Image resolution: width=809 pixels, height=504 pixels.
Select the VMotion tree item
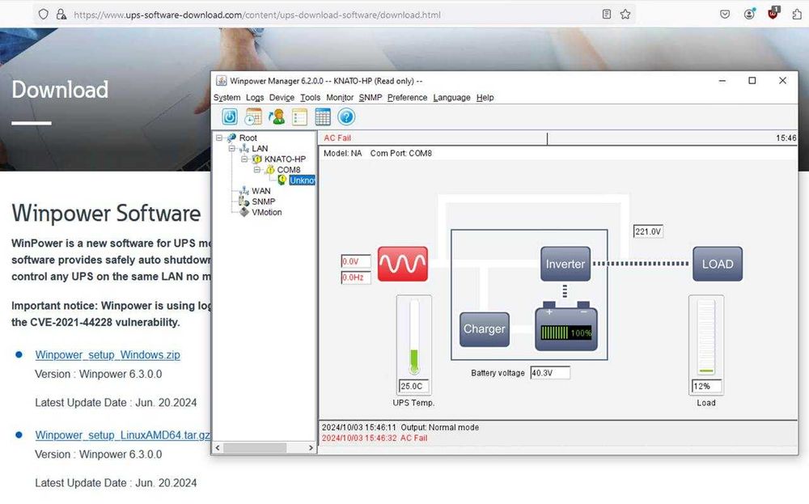point(266,212)
